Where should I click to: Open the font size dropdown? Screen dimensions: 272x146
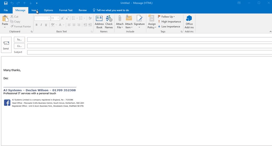pos(57,18)
